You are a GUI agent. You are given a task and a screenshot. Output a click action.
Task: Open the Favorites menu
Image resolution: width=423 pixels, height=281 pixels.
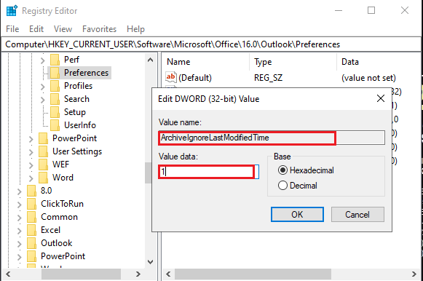coord(99,29)
